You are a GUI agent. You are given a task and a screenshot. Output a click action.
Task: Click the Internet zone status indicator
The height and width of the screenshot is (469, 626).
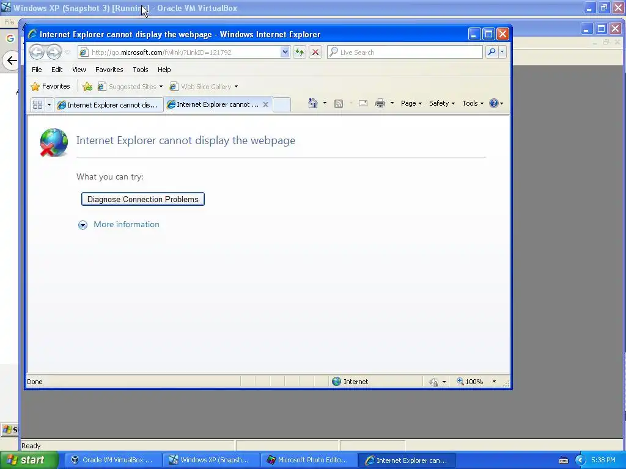350,382
